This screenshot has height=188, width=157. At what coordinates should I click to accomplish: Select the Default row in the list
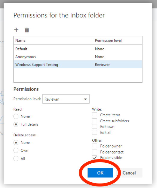coord(78,49)
